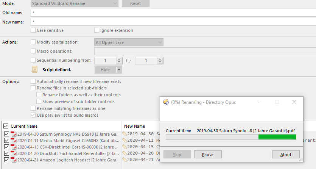The width and height of the screenshot is (316, 169).
Task: Click the Macro operations text field
Action: (205, 51)
